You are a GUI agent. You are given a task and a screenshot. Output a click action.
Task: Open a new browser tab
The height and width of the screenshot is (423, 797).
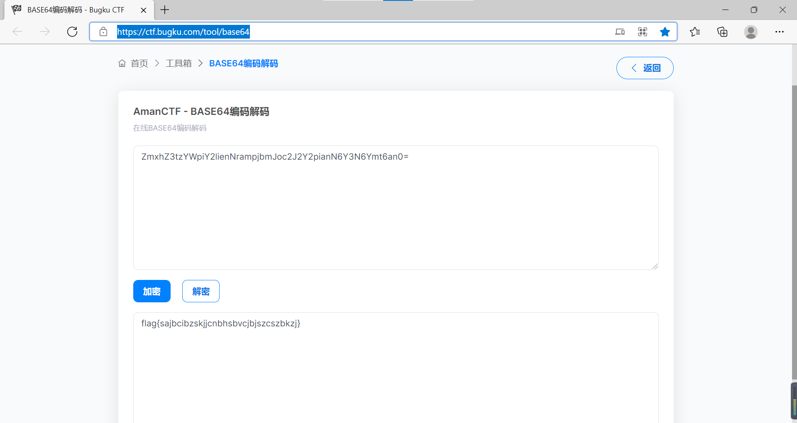(x=164, y=10)
